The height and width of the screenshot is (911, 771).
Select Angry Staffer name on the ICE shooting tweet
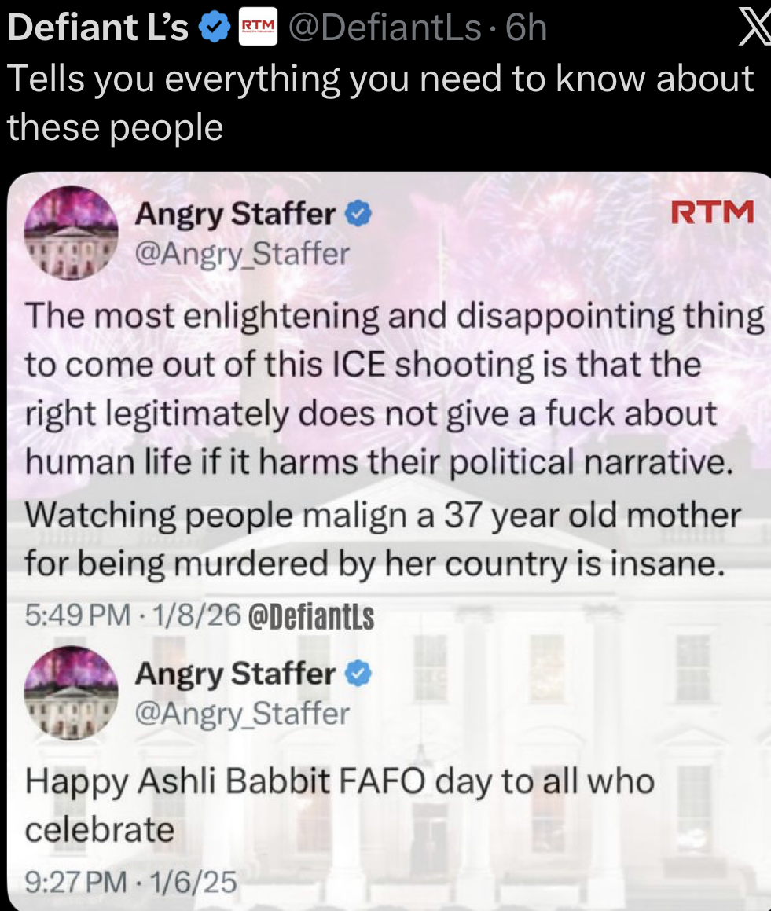[235, 214]
